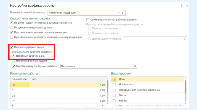Click open icon next to Российская Федерация field
This screenshot has width=197, height=110.
click(x=123, y=13)
